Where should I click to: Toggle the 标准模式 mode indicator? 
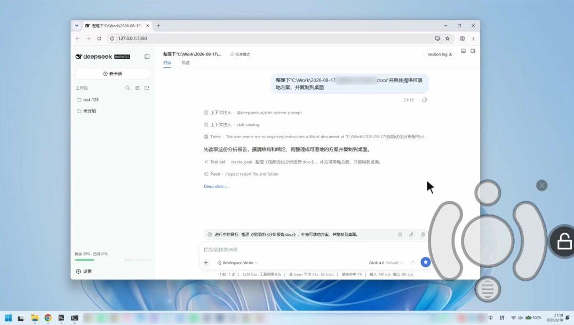(240, 54)
